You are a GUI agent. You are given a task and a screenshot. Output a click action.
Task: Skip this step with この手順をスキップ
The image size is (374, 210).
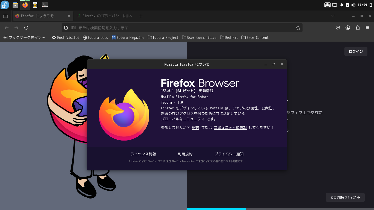345,197
